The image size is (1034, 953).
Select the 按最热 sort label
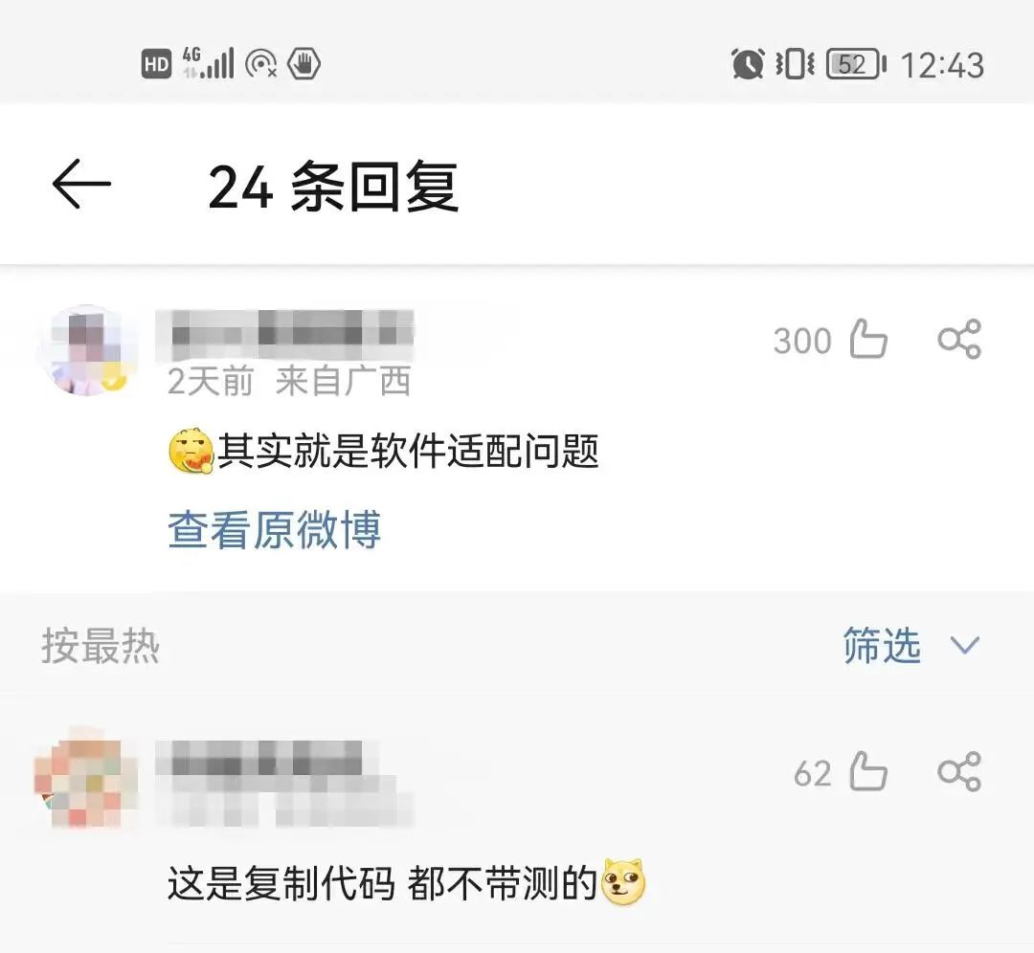pos(101,645)
